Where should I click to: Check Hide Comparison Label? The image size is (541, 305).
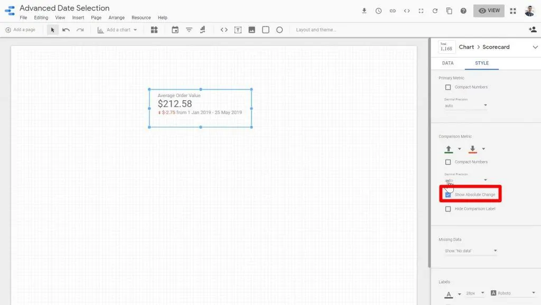(x=448, y=208)
